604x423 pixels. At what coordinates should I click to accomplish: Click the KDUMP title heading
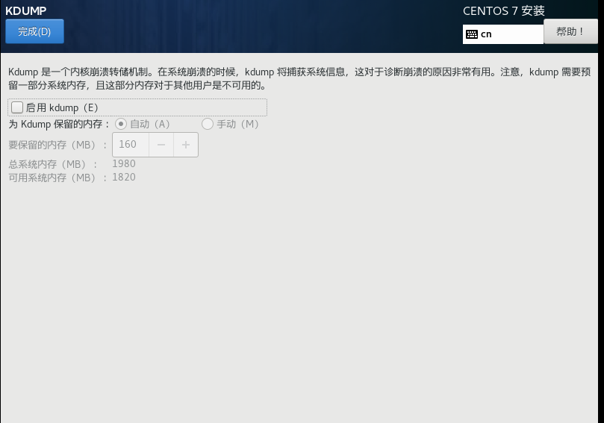pyautogui.click(x=26, y=10)
